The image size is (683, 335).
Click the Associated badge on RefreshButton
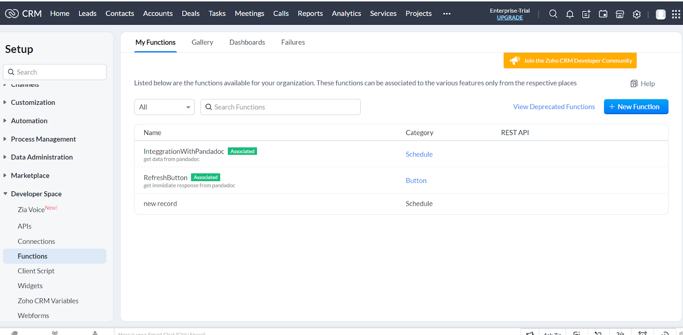point(206,177)
